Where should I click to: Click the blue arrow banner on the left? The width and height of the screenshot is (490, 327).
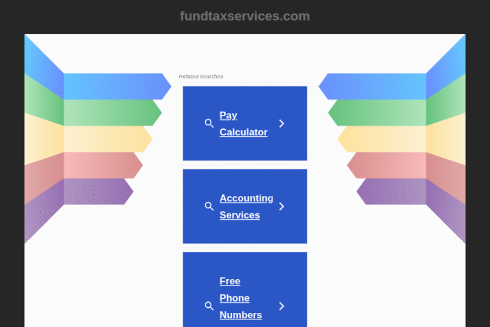pyautogui.click(x=115, y=86)
